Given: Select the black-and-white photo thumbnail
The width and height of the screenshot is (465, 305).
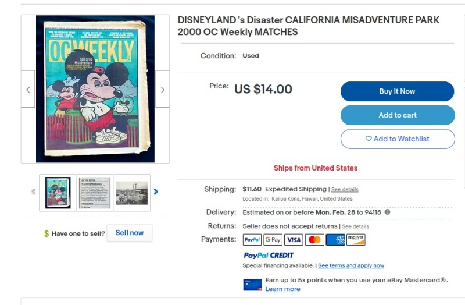Looking at the screenshot, I should 131,193.
